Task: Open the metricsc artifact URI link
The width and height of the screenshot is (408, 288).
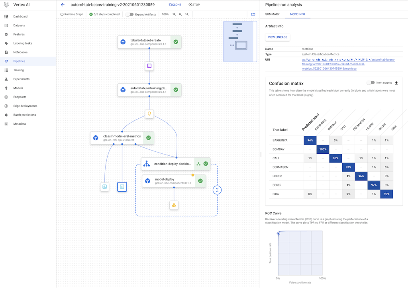Action: point(348,64)
